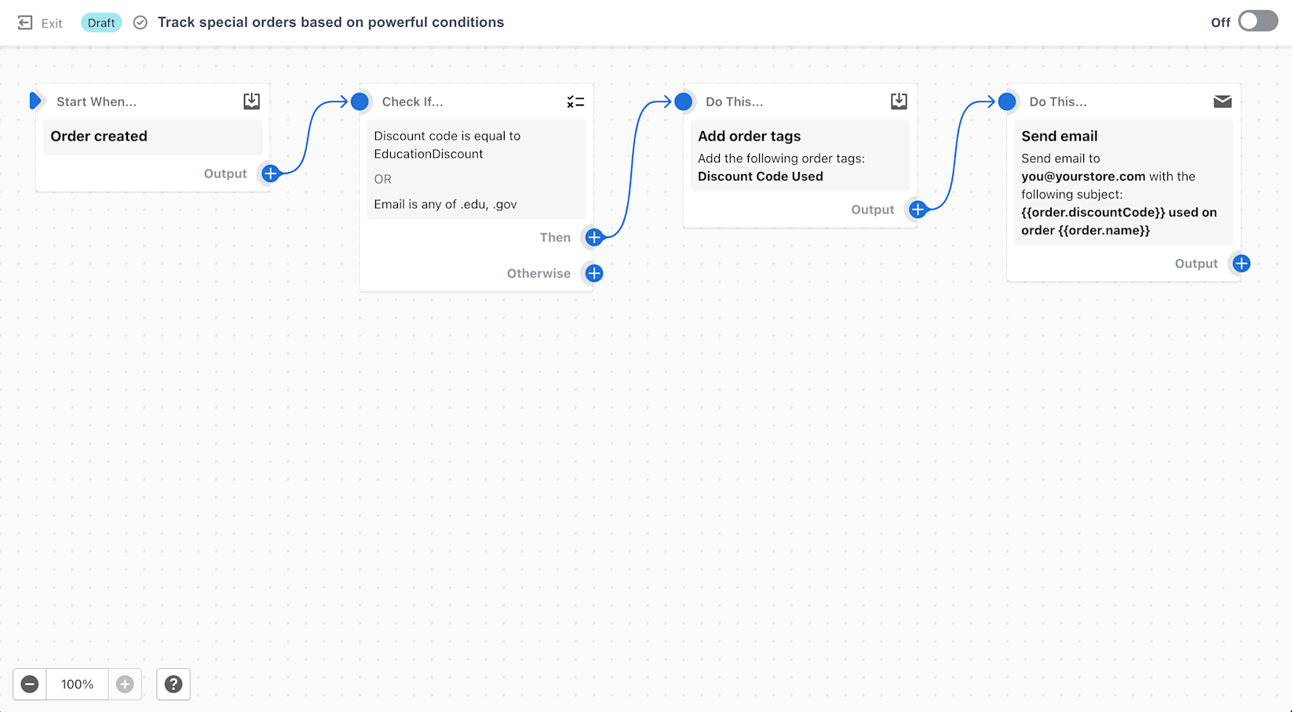
Task: Select the Send email action card
Action: pos(1124,183)
